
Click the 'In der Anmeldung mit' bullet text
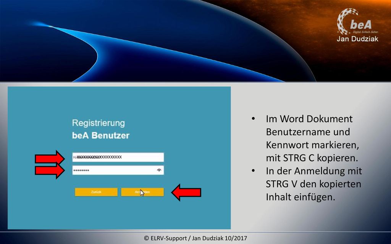pos(314,171)
